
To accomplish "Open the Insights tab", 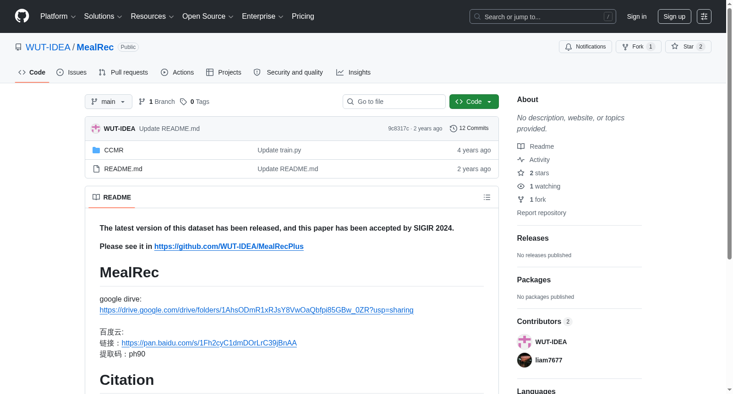I will coord(353,72).
